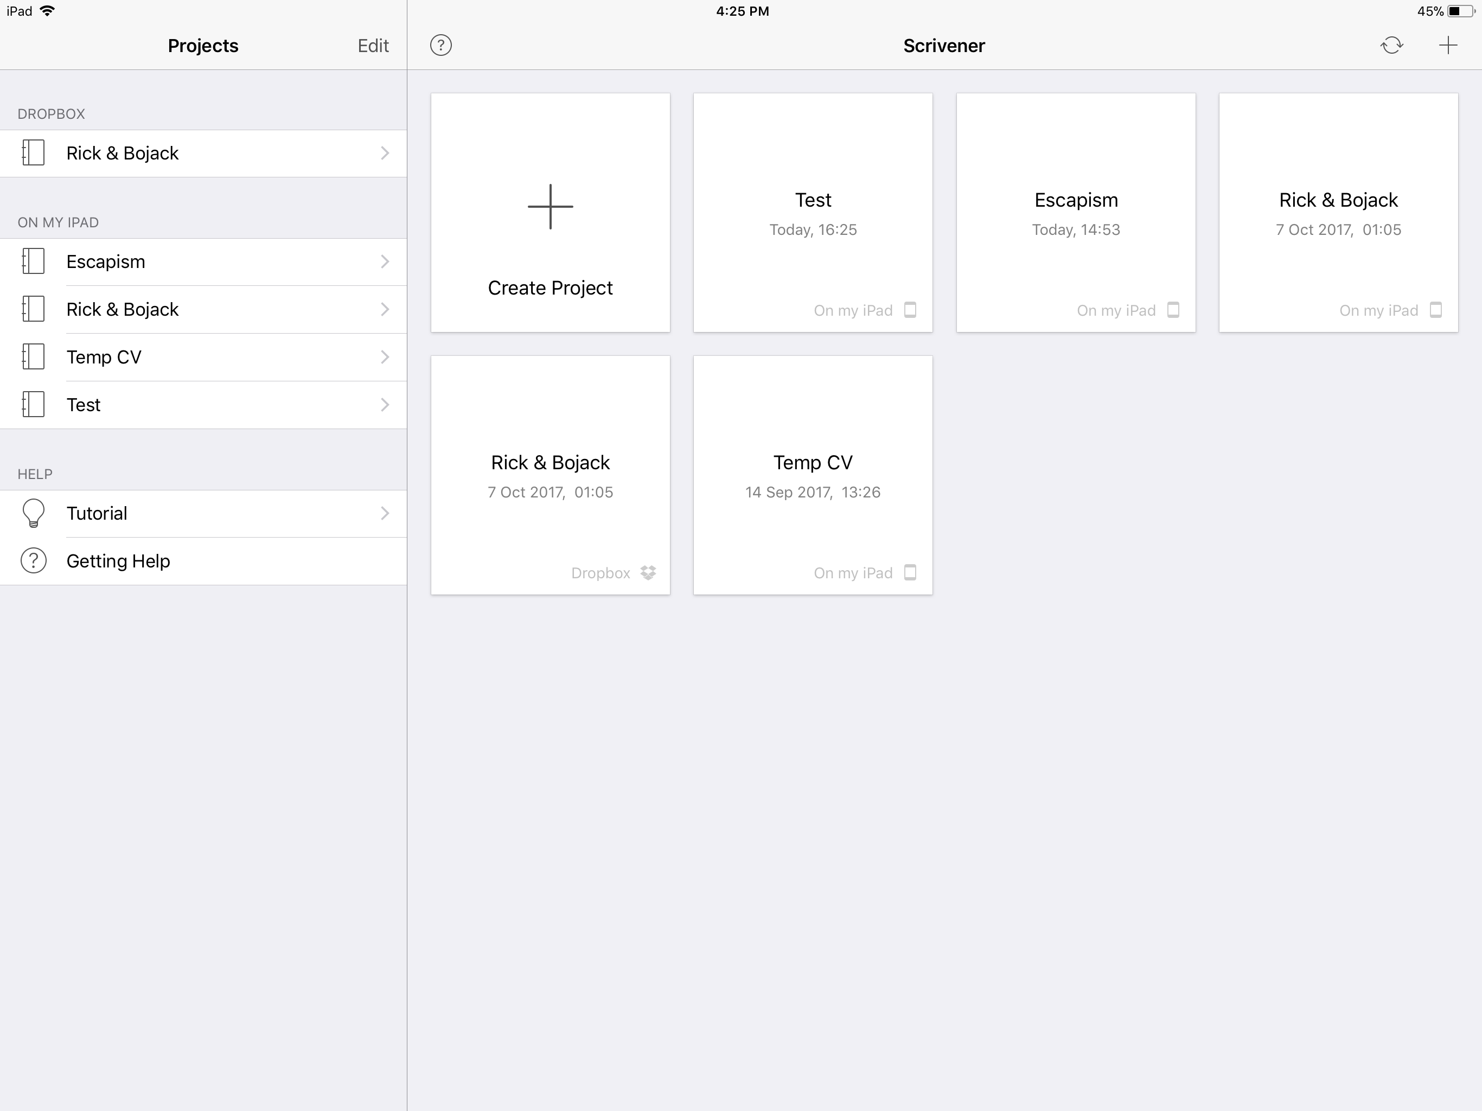Screen dimensions: 1482x1111
Task: Tap '14 Sep 2017, 13:26' on Temp CV card
Action: pyautogui.click(x=813, y=493)
